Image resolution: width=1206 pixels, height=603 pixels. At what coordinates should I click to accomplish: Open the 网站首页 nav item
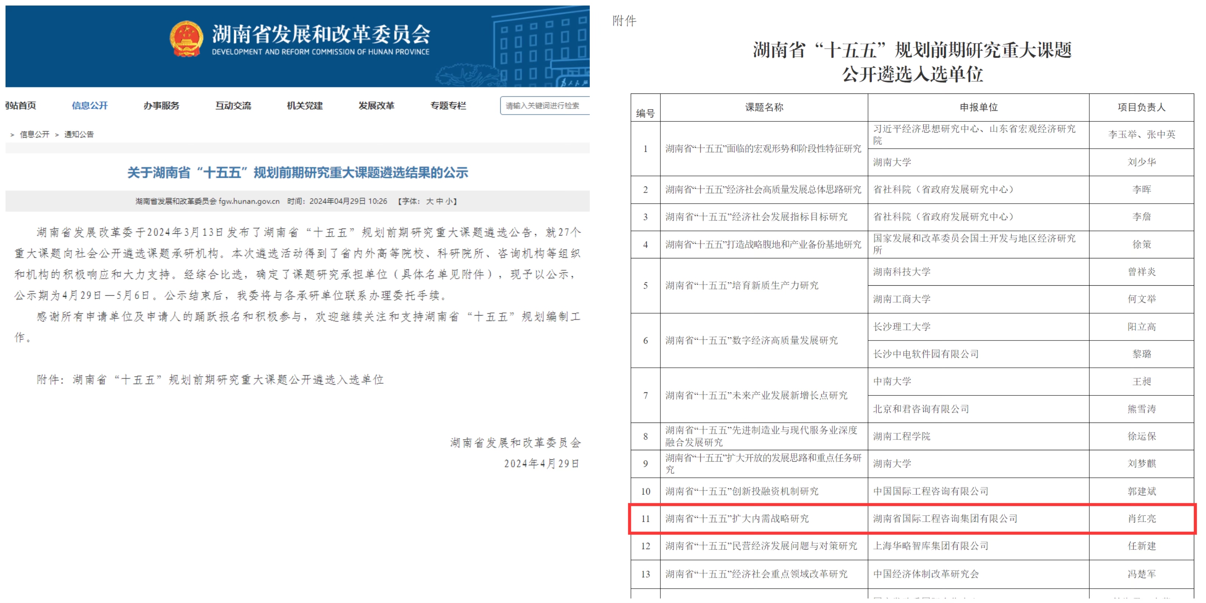click(21, 106)
